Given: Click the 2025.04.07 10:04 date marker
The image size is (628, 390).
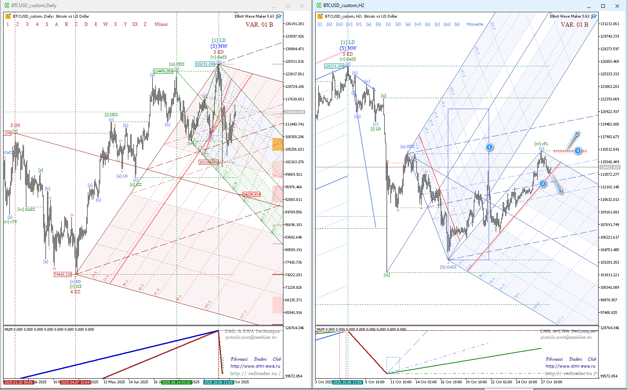Looking at the screenshot, I should click(x=75, y=382).
